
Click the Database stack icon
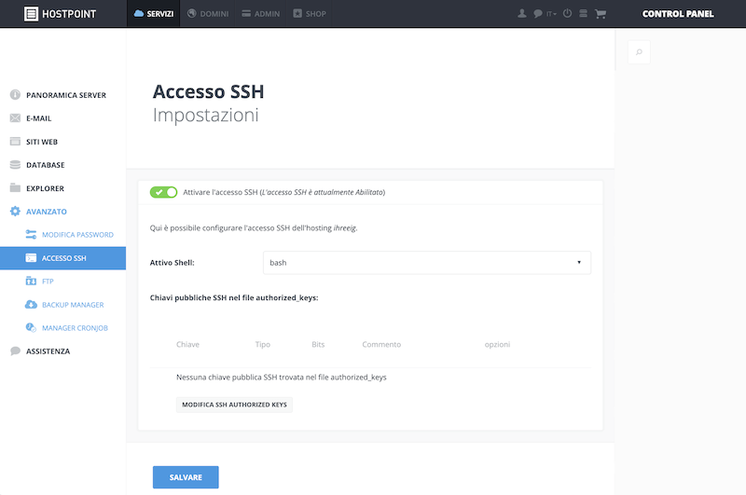[15, 164]
